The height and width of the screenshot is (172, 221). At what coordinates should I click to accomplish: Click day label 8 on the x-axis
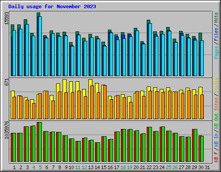60,167
